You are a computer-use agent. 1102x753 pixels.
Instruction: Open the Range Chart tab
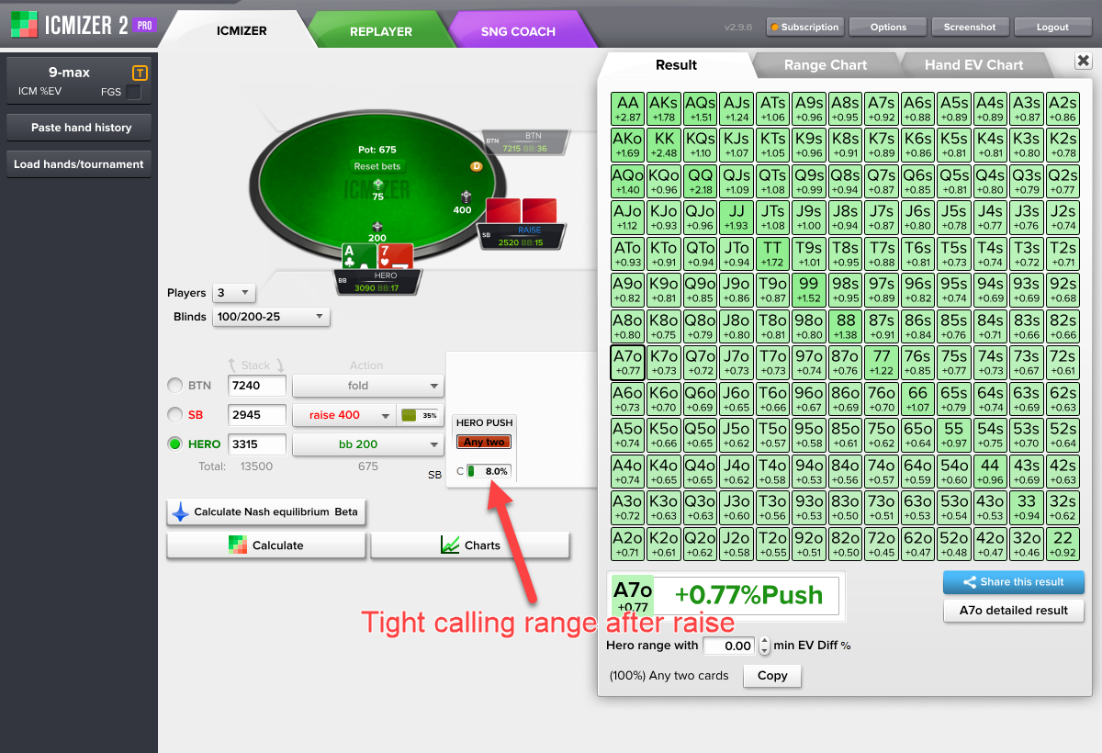825,65
